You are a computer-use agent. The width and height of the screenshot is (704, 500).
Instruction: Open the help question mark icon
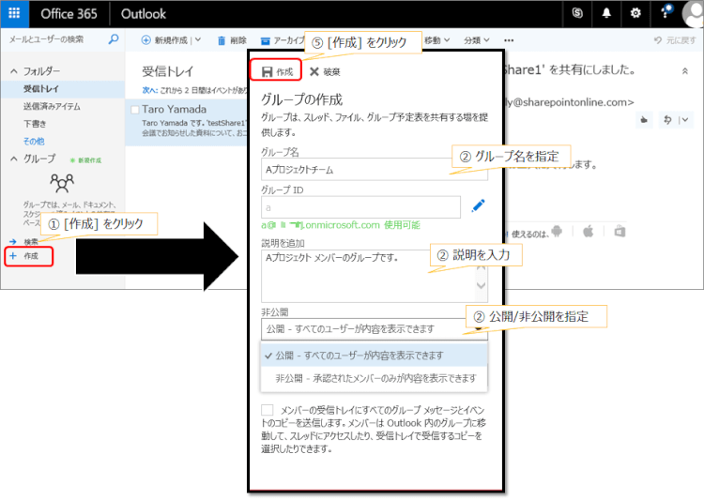click(665, 12)
